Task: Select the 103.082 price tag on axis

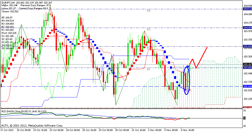Action: (x=247, y=67)
